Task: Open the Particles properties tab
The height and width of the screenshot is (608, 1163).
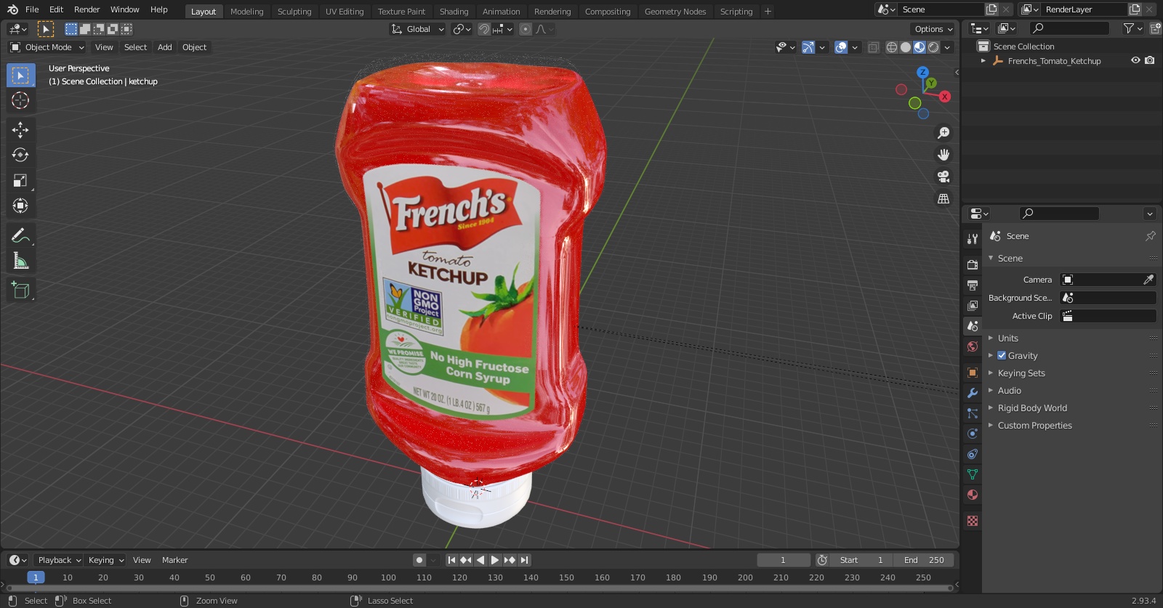Action: (x=973, y=413)
